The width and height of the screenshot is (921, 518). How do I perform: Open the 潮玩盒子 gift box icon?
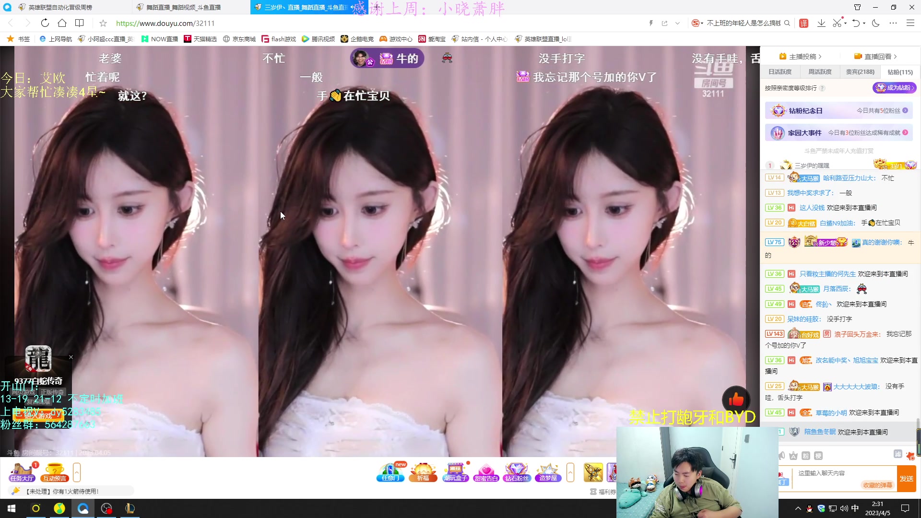coord(455,472)
